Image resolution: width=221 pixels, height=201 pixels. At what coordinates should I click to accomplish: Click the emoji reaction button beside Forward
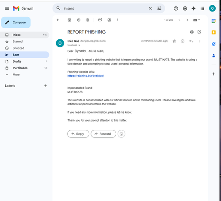122,134
